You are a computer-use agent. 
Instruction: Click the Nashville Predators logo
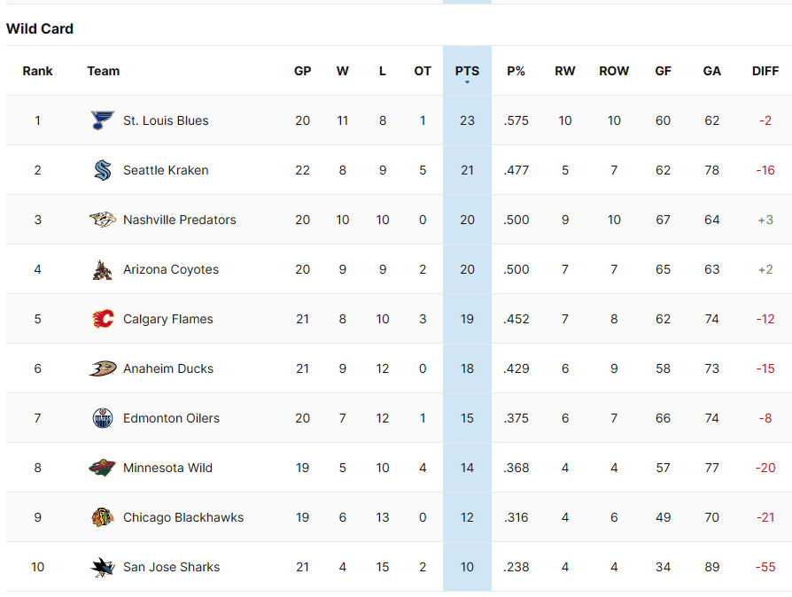click(103, 220)
